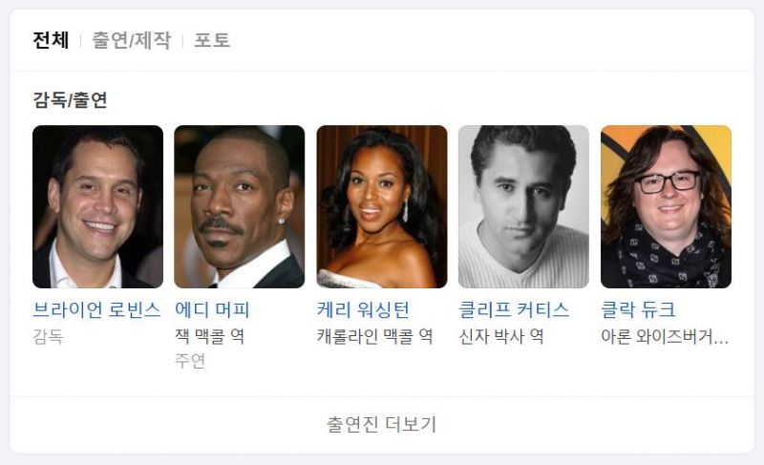The image size is (764, 465).
Task: Click truncated role text 아론 와이즈버거
Action: [665, 336]
